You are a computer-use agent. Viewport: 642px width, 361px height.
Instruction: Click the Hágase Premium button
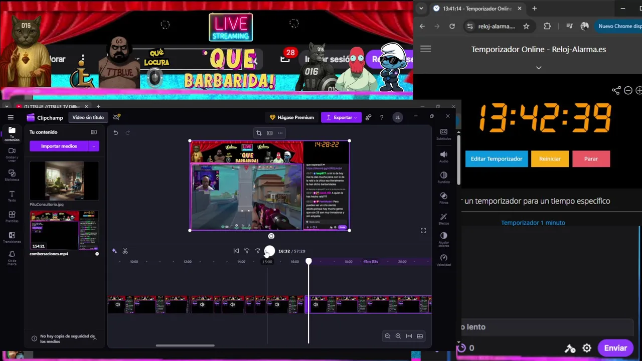291,117
